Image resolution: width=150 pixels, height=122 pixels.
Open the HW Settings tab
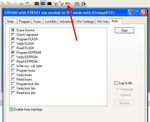point(85,22)
